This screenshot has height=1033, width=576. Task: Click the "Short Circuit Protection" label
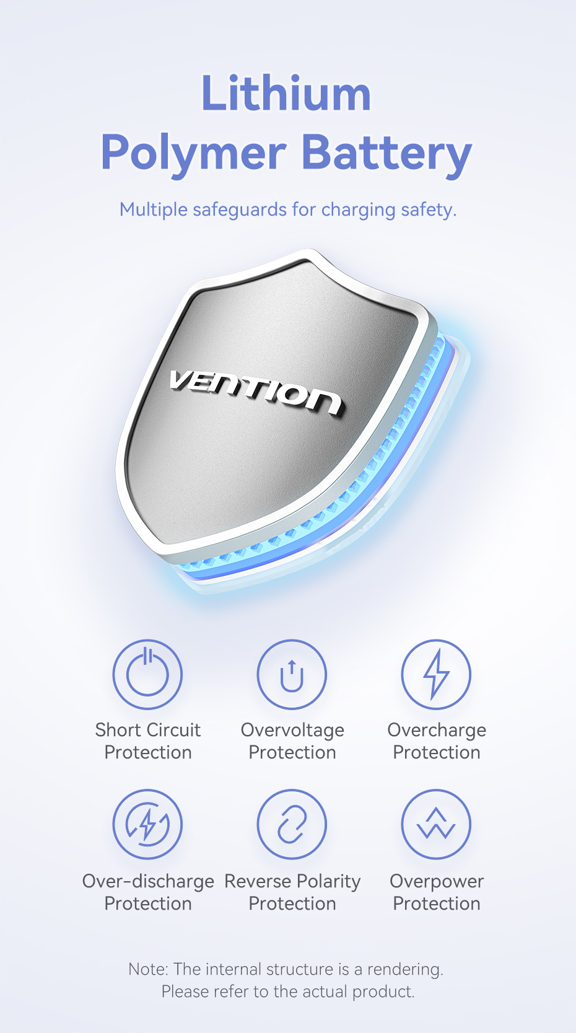click(x=148, y=741)
